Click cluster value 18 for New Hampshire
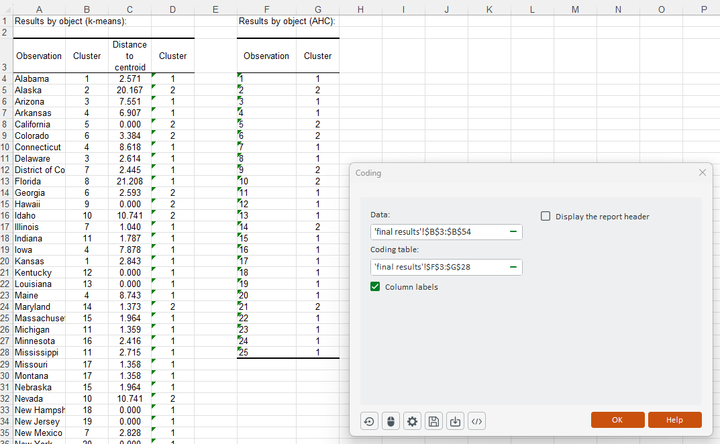720x444 pixels. (87, 410)
